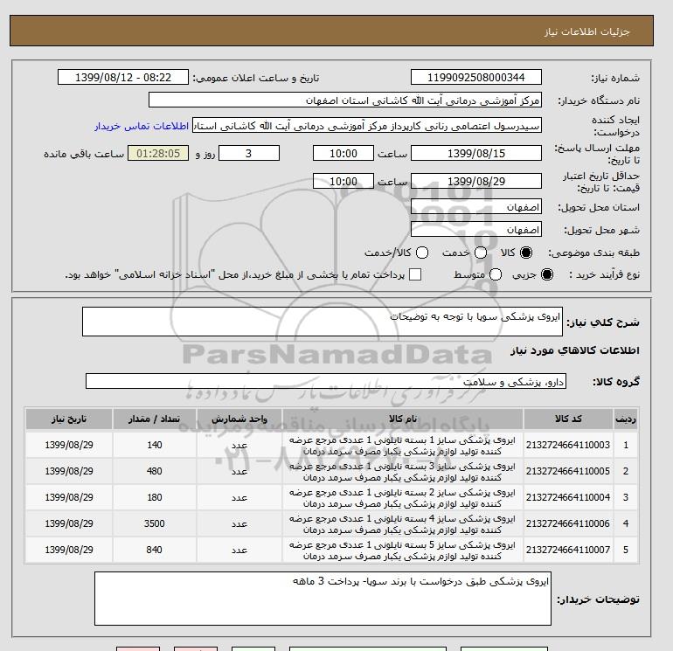Screen dimensions: 673x651
Task: Select the کالا/خدمت radio button
Action: pos(422,253)
